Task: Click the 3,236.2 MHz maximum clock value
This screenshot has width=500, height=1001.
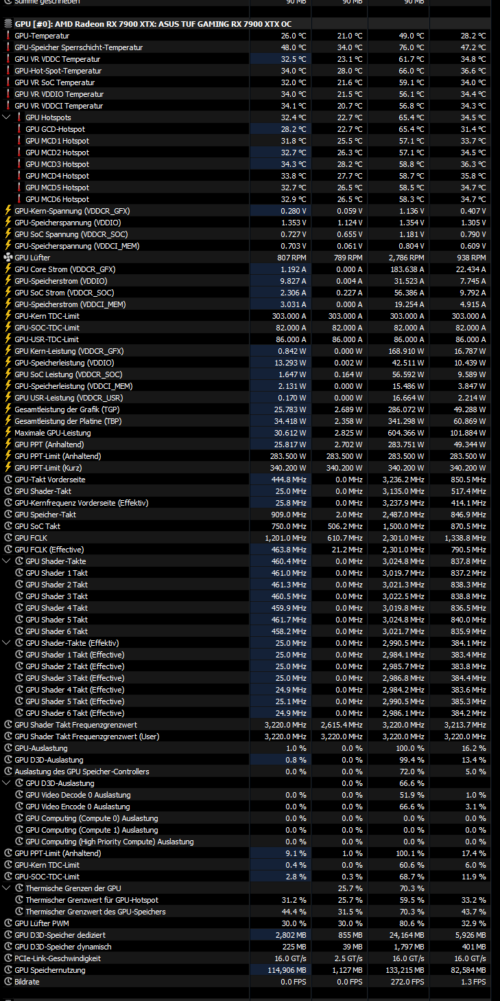Action: coord(404,479)
